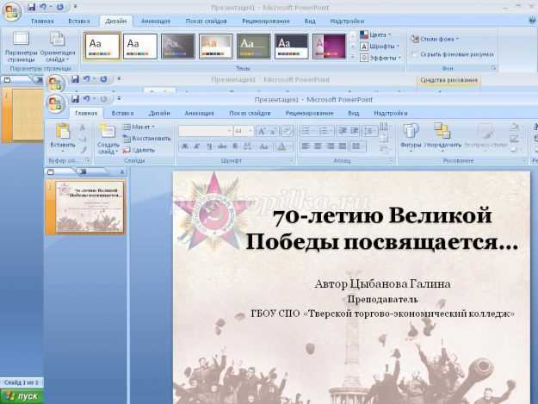Click the "Слайд 1 из 1" status bar text
This screenshot has width=538, height=404.
coord(22,382)
